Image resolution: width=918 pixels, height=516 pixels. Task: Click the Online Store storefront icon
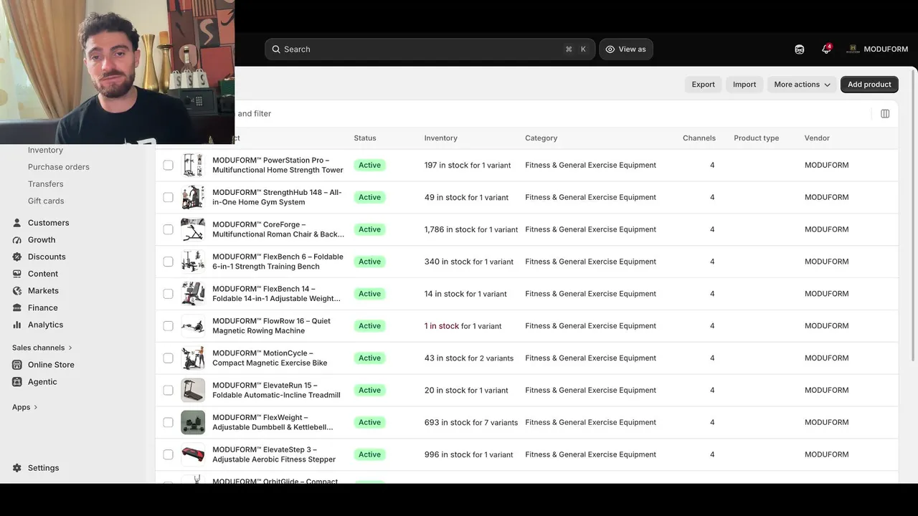click(17, 365)
